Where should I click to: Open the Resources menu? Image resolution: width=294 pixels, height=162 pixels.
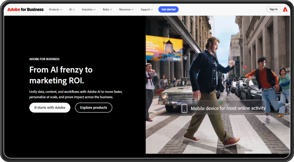(x=126, y=9)
